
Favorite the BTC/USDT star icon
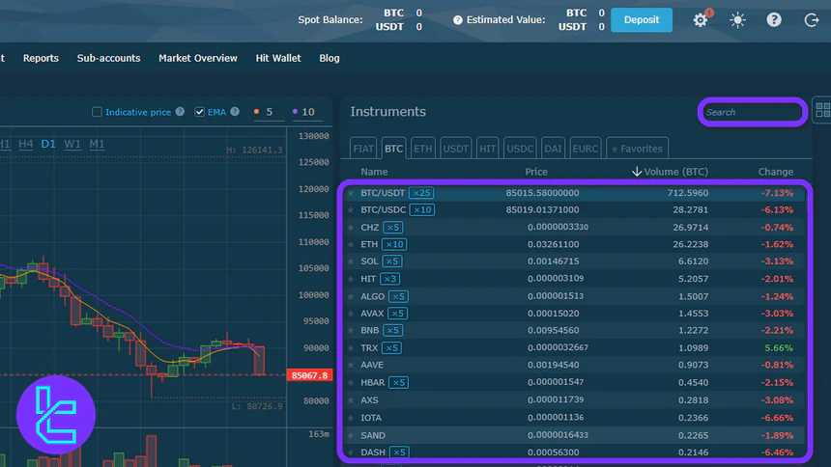pos(351,193)
